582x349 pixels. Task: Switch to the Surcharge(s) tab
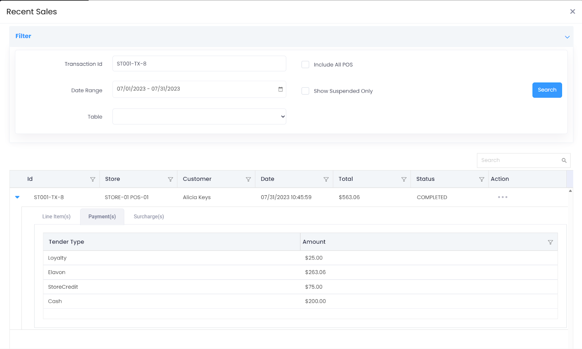149,217
